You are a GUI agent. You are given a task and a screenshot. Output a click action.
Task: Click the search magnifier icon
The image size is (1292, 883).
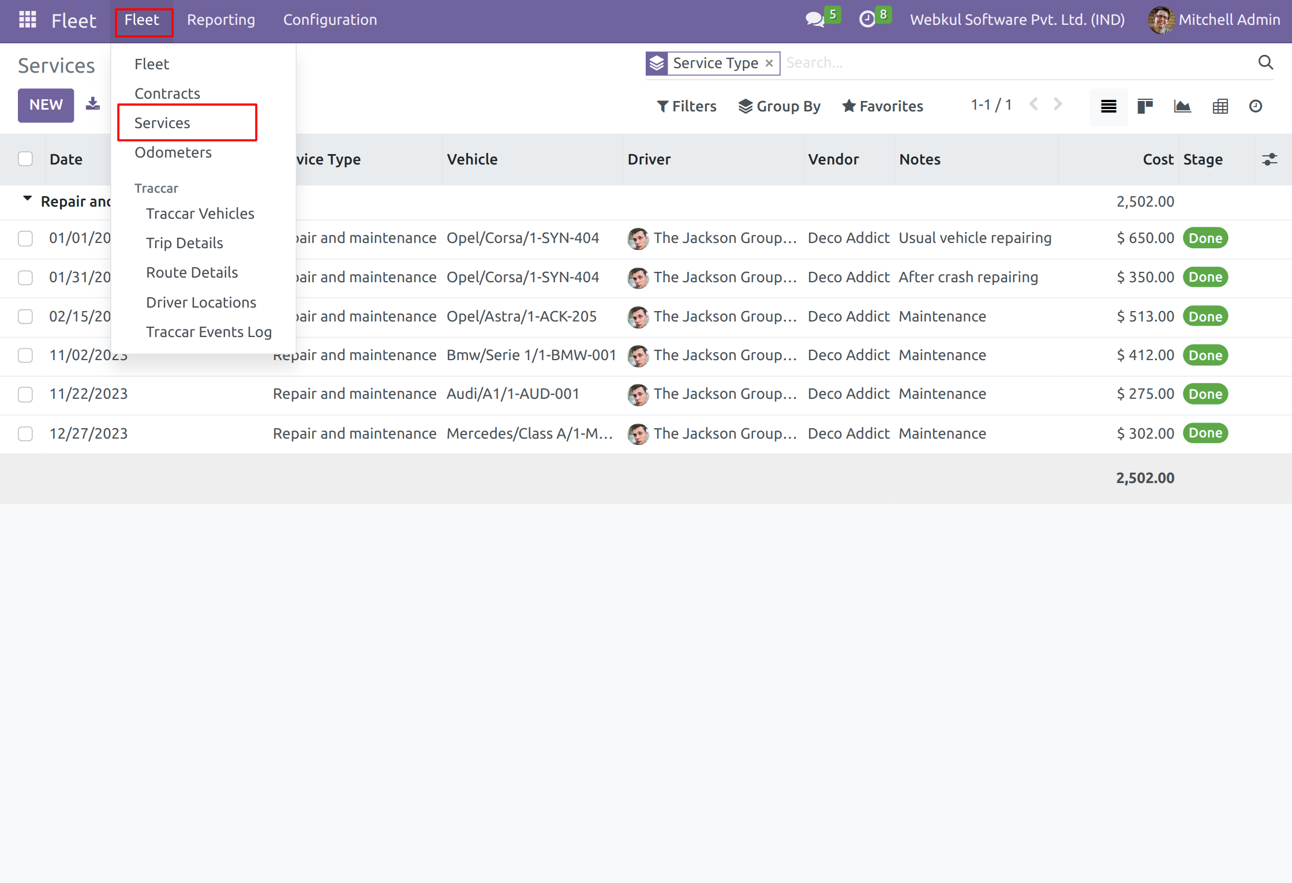click(x=1265, y=62)
